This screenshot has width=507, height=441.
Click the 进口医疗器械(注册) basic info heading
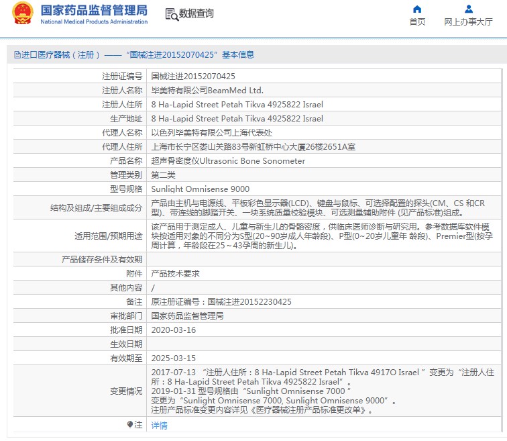point(137,54)
